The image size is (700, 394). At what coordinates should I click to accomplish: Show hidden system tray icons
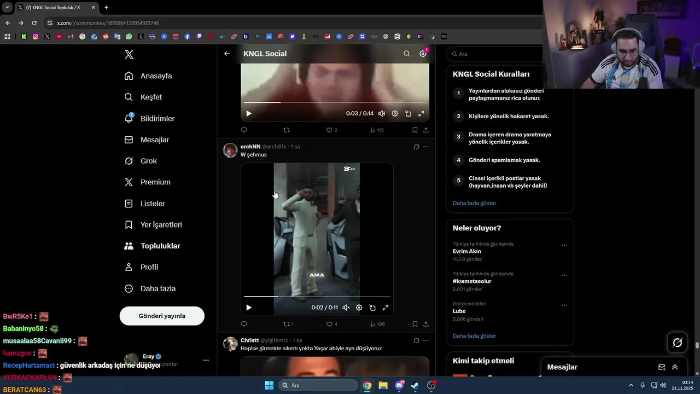click(631, 385)
